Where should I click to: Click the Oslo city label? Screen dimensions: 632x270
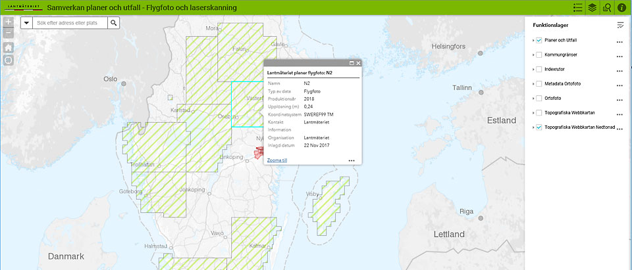point(110,79)
